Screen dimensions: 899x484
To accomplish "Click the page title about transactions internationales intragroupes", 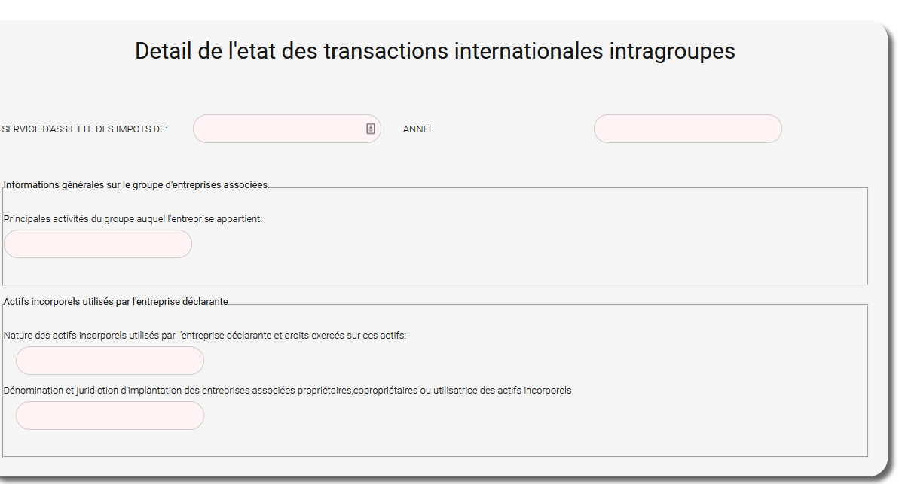I will pos(435,51).
